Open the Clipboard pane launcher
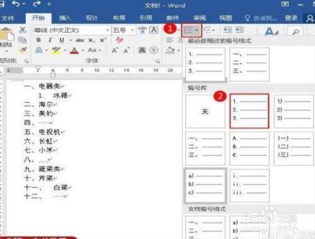This screenshot has height=239, width=315. pyautogui.click(x=26, y=61)
